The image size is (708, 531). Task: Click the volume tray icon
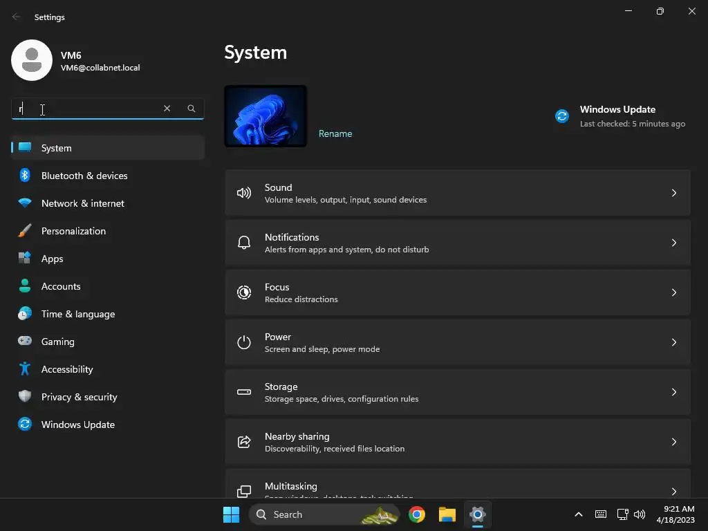(640, 514)
